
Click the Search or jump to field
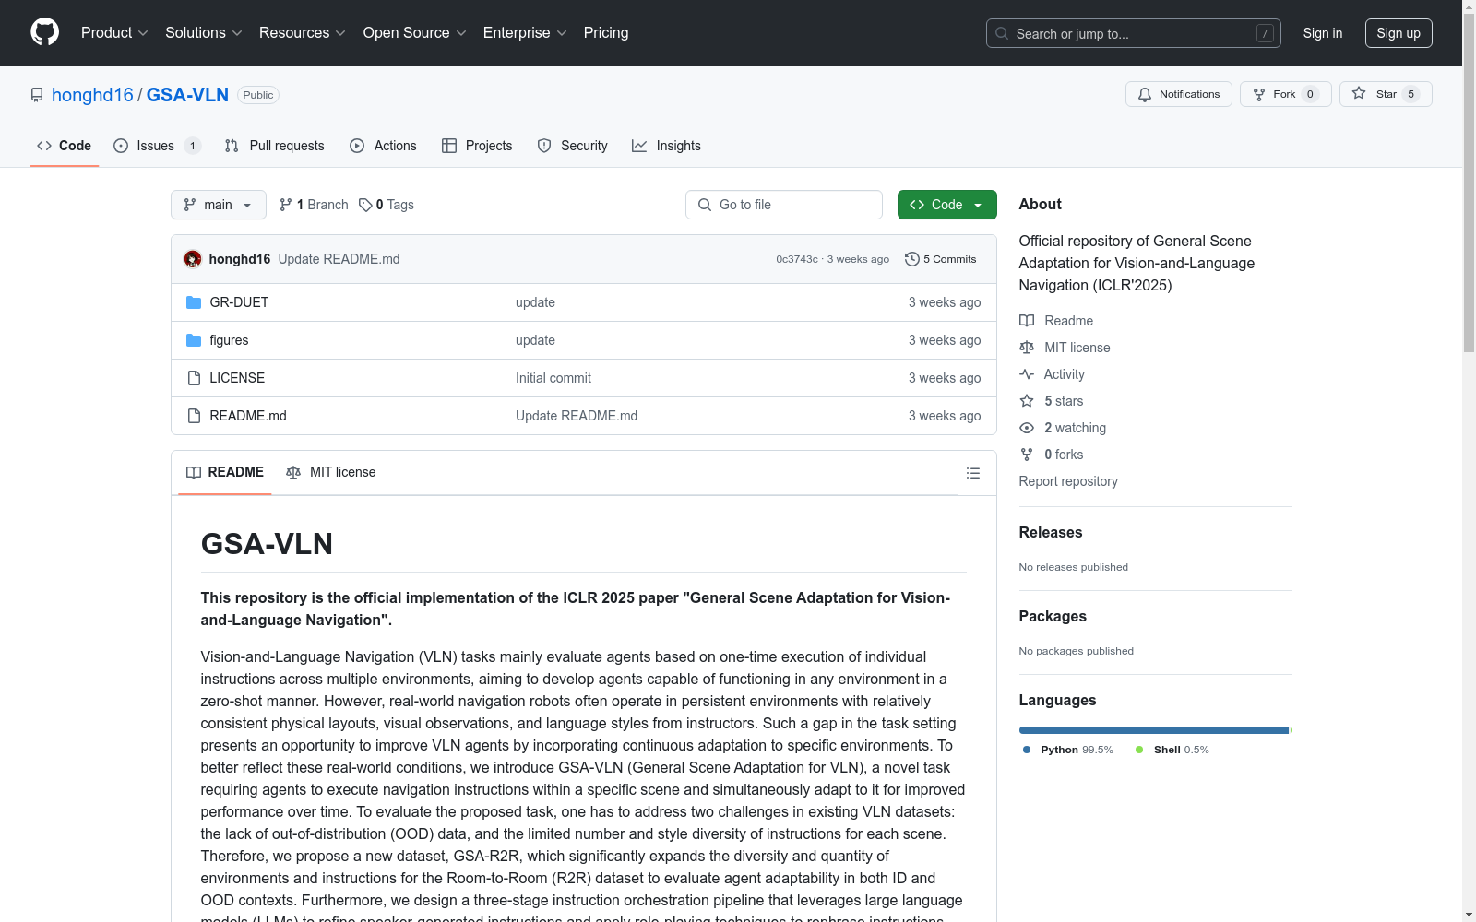point(1134,33)
